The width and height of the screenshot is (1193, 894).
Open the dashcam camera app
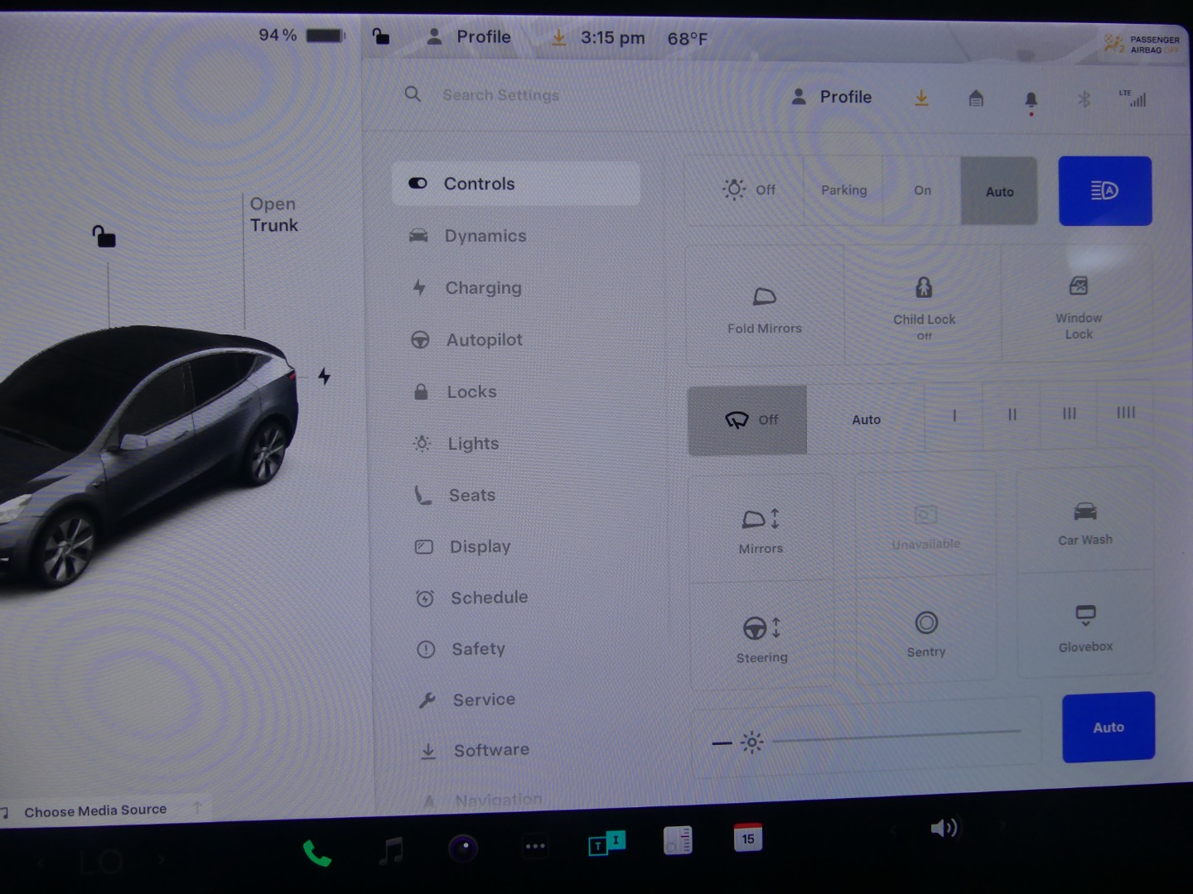coord(463,848)
